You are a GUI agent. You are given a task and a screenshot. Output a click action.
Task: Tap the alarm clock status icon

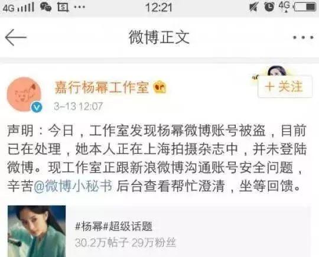269,7
